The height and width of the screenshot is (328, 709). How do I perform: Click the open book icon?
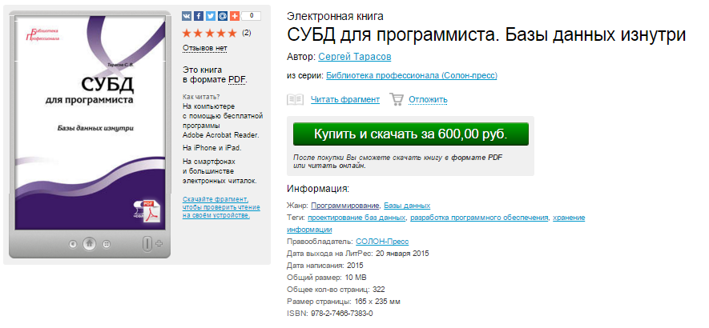pyautogui.click(x=296, y=99)
